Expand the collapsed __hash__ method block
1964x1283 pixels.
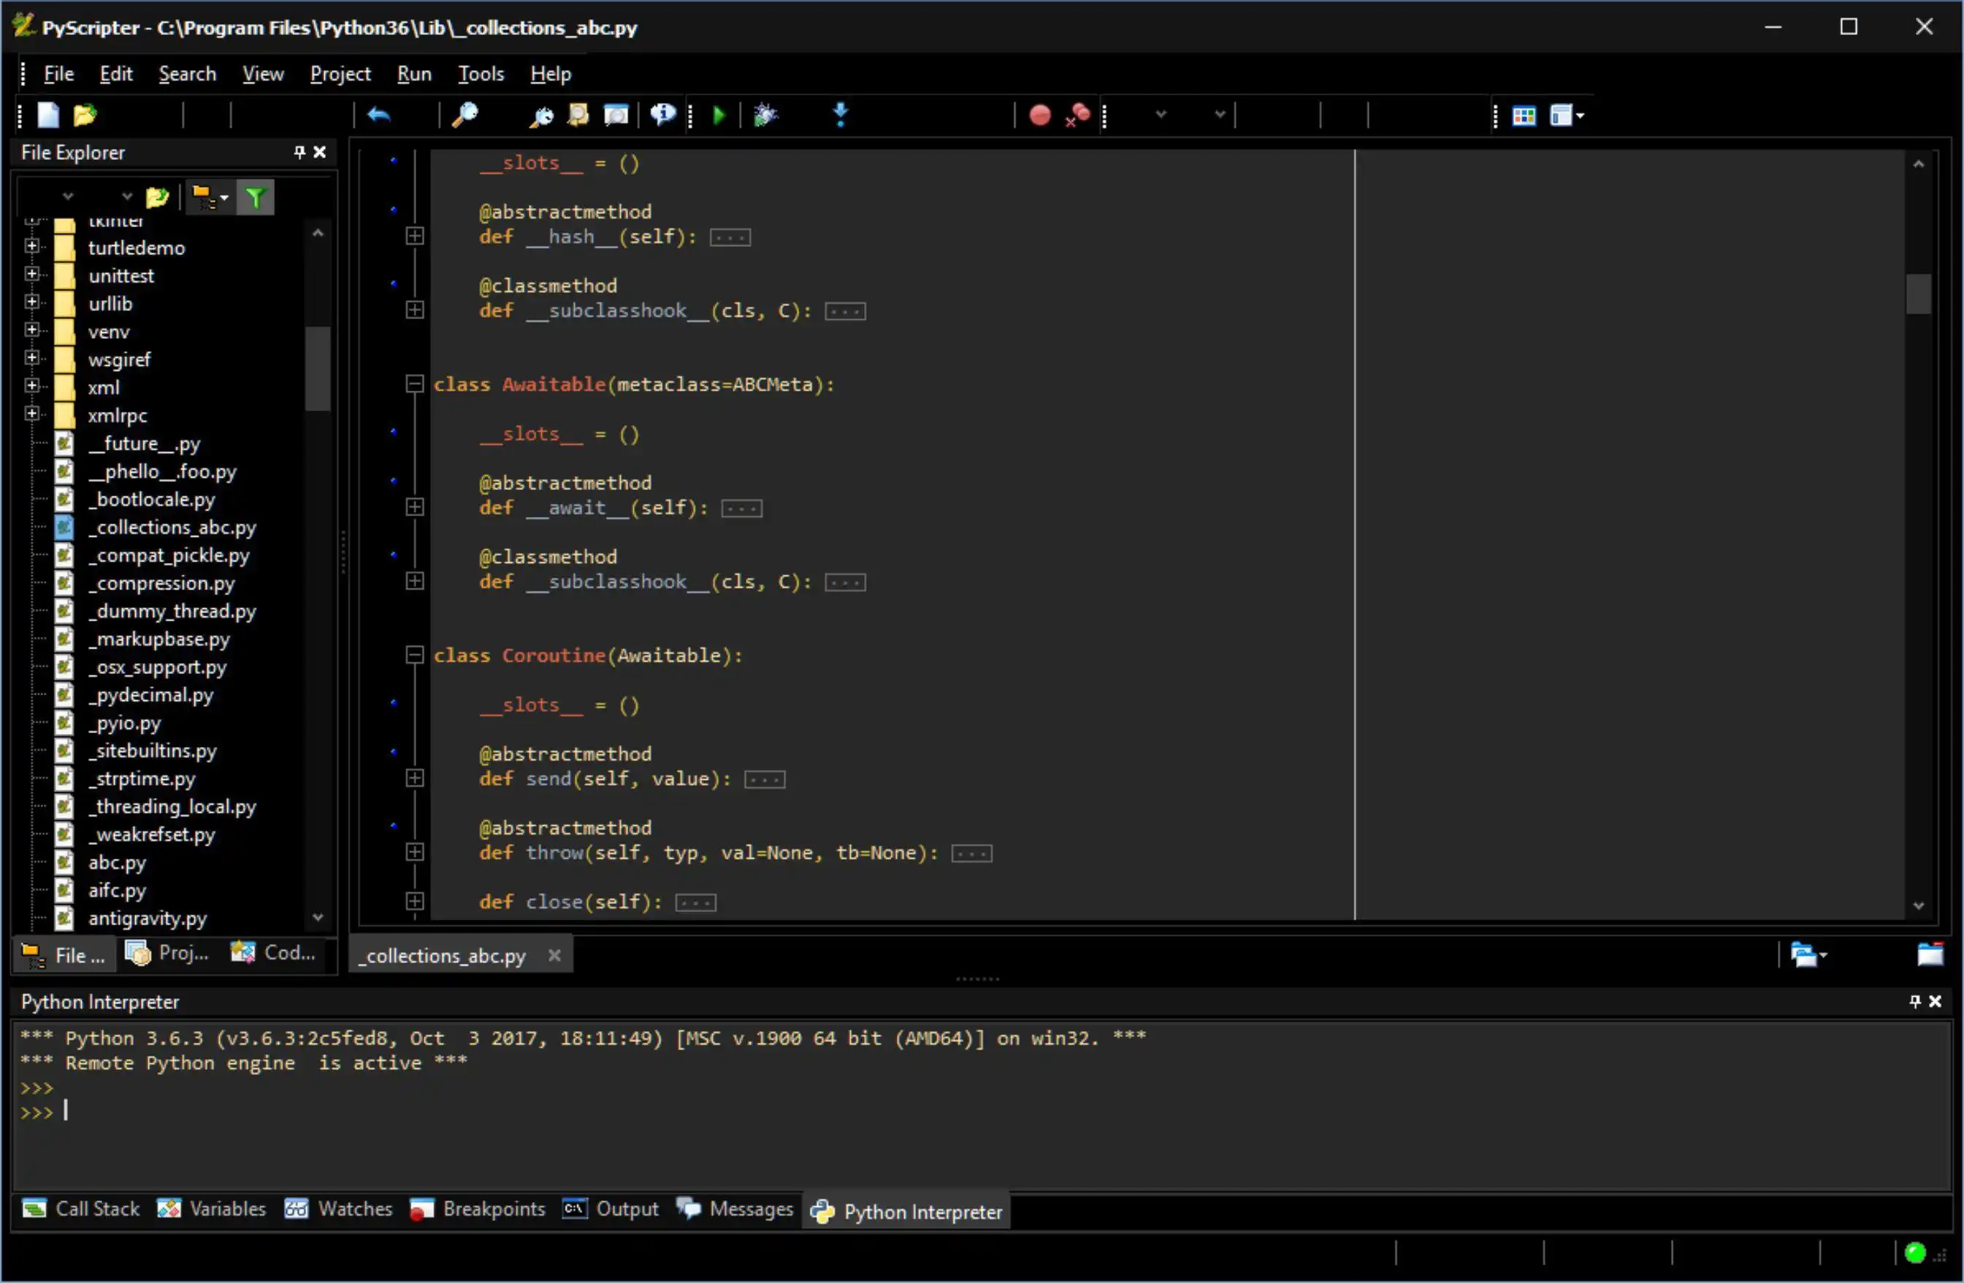click(x=415, y=237)
